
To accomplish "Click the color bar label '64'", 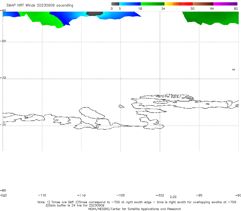I will [212, 9].
